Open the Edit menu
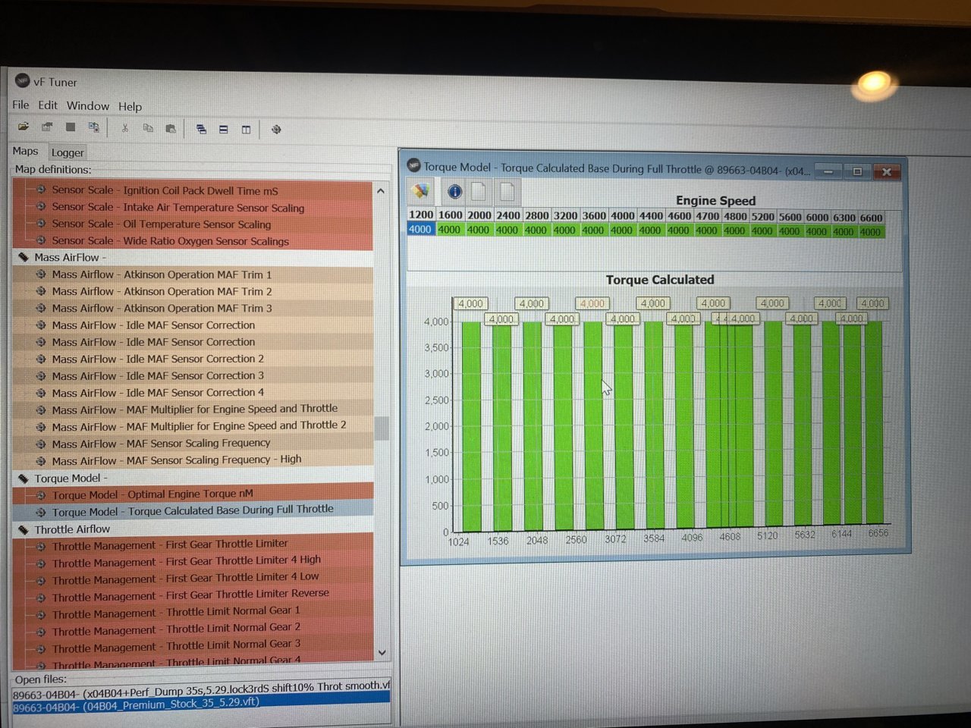This screenshot has width=971, height=728. (48, 105)
